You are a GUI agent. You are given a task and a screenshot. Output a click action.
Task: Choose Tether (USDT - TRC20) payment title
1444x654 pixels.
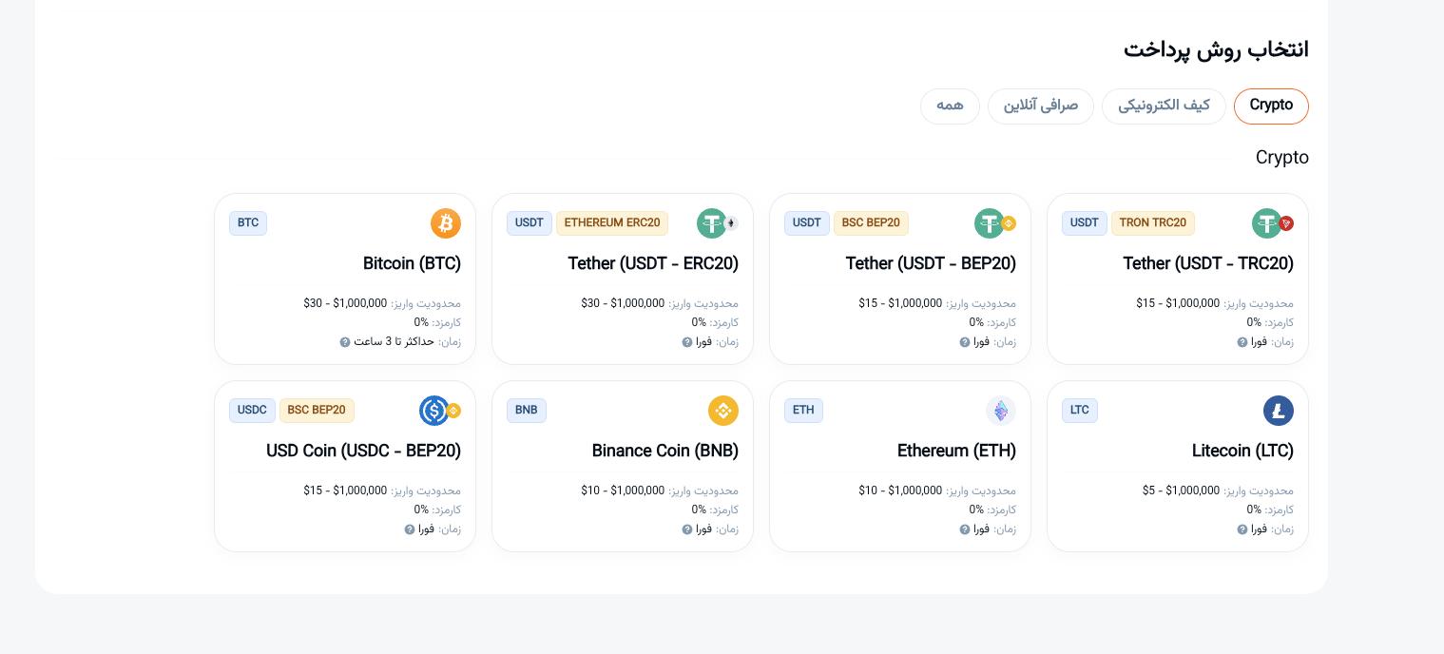click(1207, 263)
